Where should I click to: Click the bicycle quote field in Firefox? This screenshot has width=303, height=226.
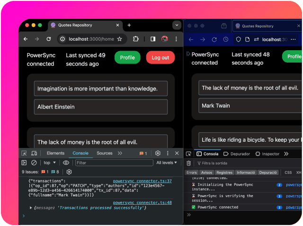pyautogui.click(x=250, y=140)
